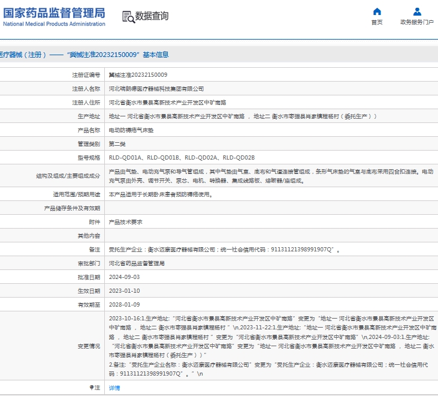Image resolution: width=438 pixels, height=396 pixels.
Task: Open the 国家药品监督管理局 logo
Action: click(x=54, y=17)
